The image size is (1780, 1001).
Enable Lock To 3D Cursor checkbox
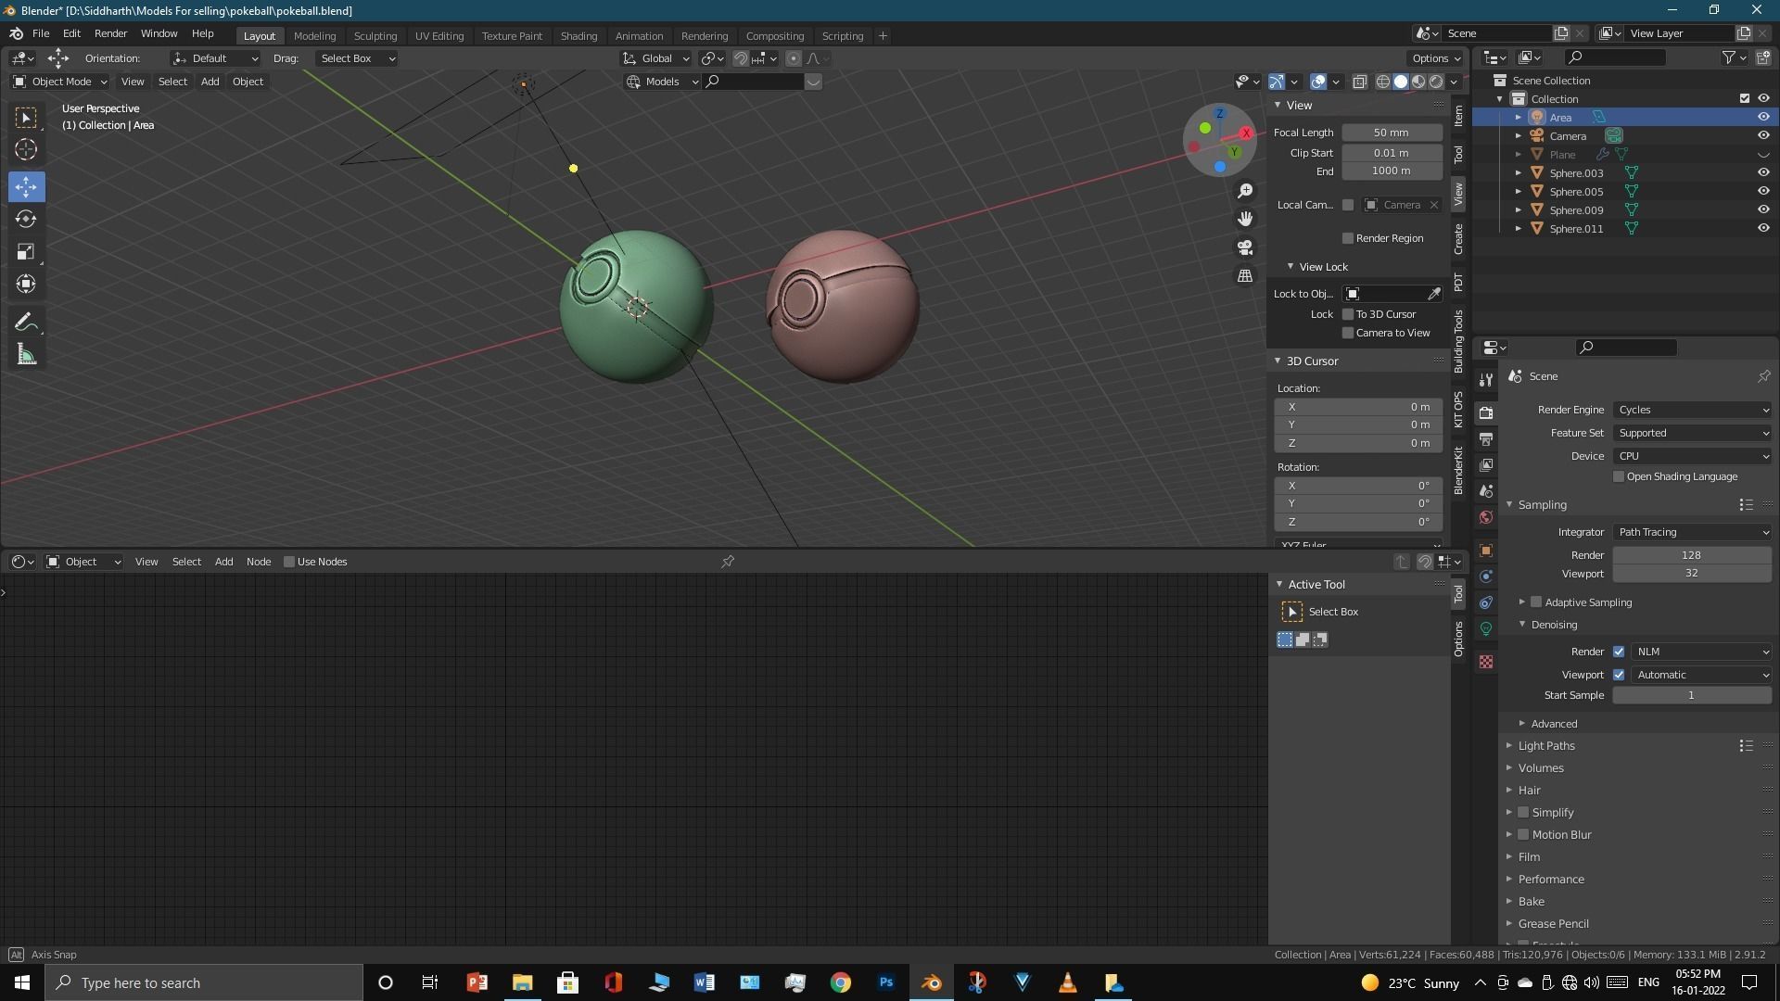1348,314
